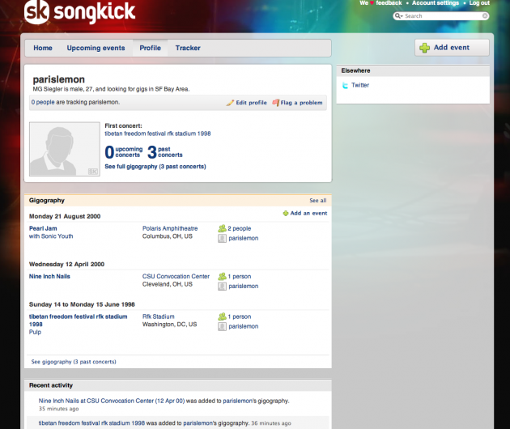Click parislemon avatar in Pearl Jam row
This screenshot has width=510, height=429.
click(x=222, y=239)
